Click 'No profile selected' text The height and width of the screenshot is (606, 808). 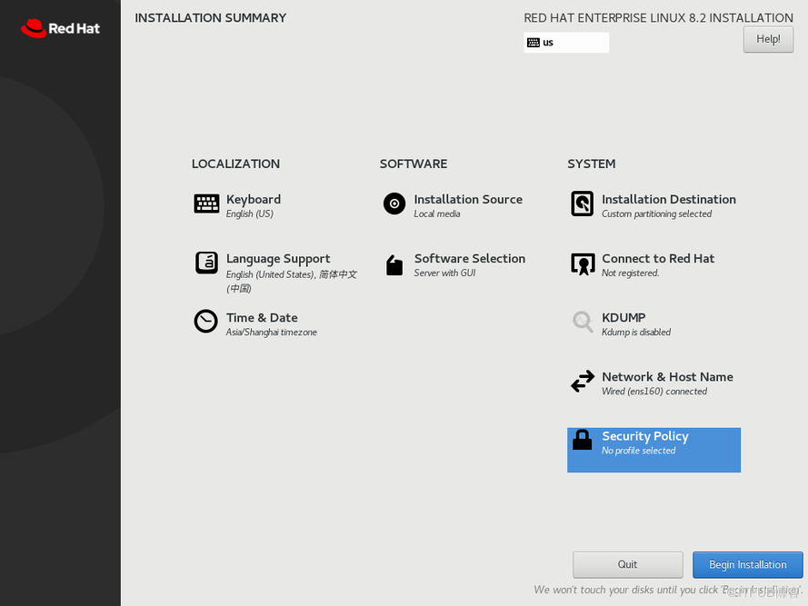[x=638, y=451]
